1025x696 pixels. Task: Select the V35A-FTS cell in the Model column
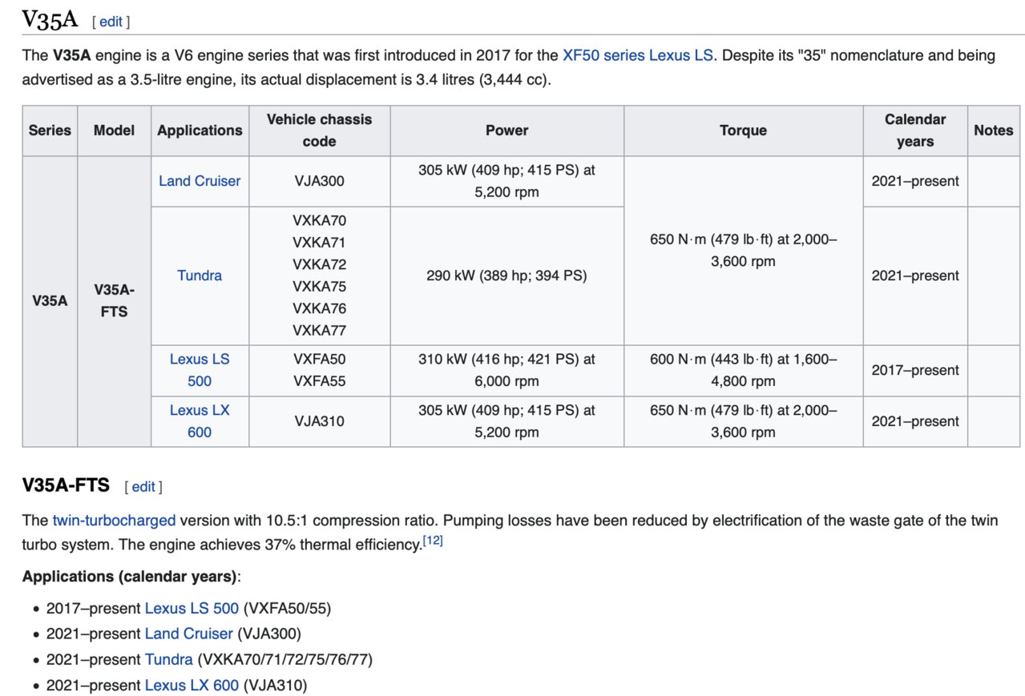click(x=114, y=301)
